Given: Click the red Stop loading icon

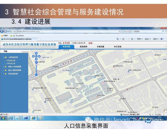Looking at the screenshot, I should tap(128, 32).
